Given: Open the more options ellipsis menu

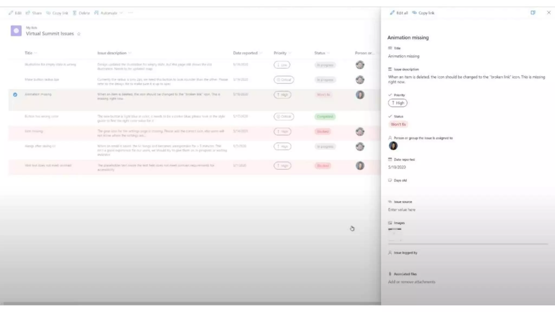Looking at the screenshot, I should [130, 13].
